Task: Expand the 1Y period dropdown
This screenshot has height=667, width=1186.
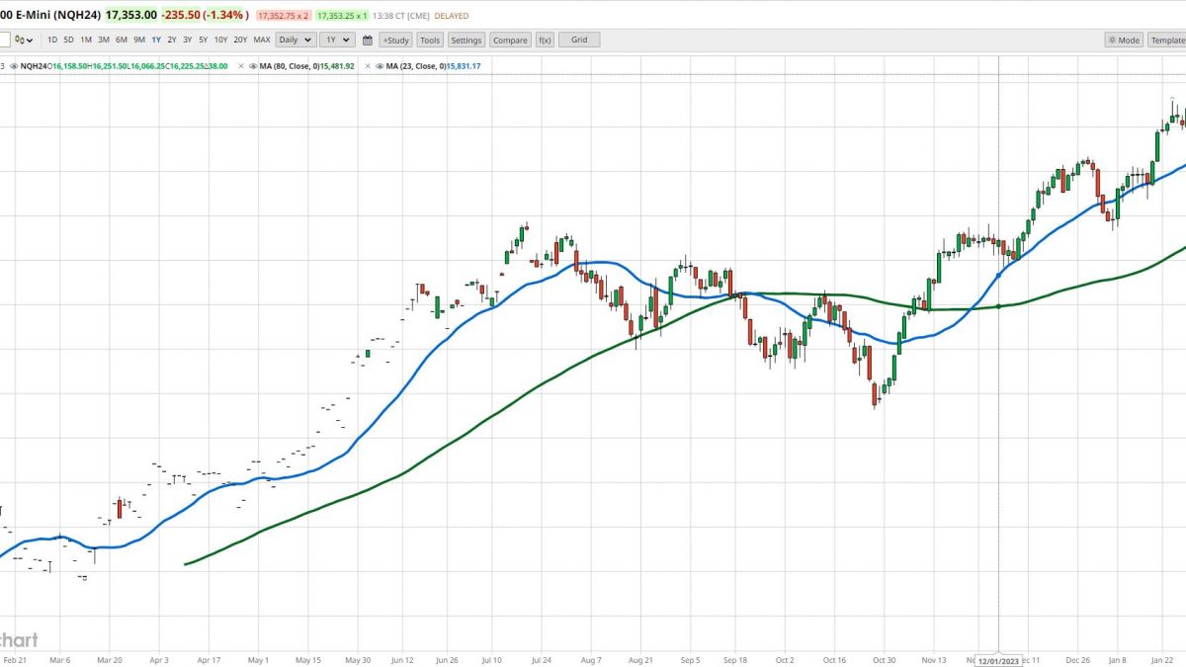Action: click(x=337, y=40)
